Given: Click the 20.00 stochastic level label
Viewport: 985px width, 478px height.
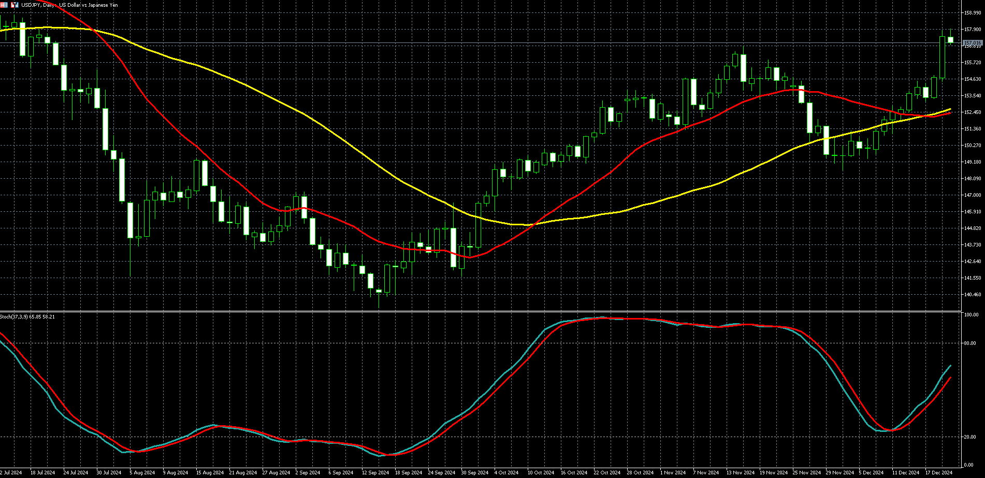Looking at the screenshot, I should coord(970,437).
